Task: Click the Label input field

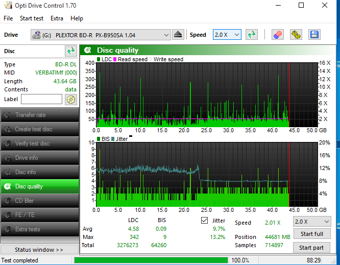Action: (42, 100)
